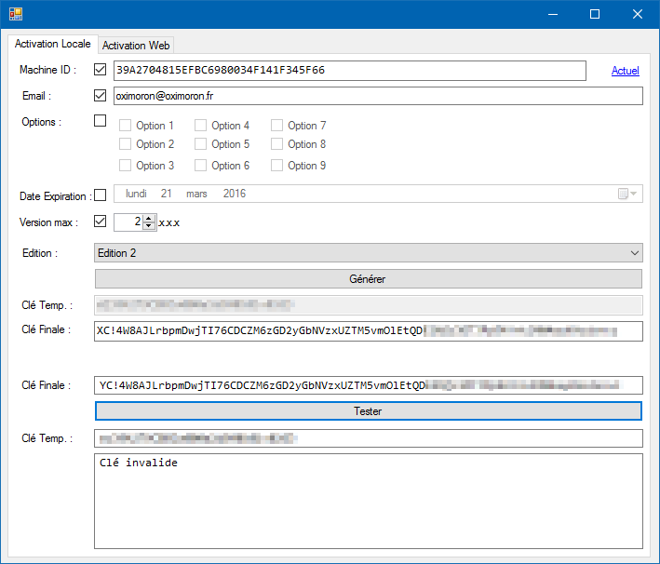Tick the Option 1 checkbox
660x564 pixels.
125,126
